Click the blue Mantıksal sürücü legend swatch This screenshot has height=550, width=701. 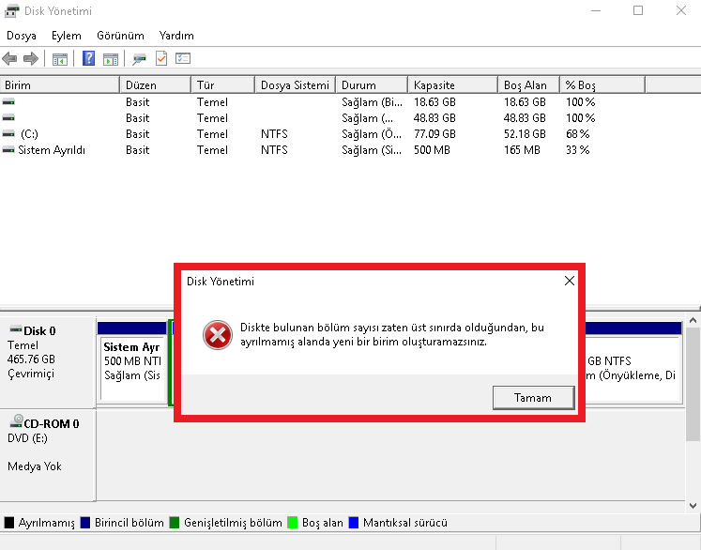click(x=354, y=522)
